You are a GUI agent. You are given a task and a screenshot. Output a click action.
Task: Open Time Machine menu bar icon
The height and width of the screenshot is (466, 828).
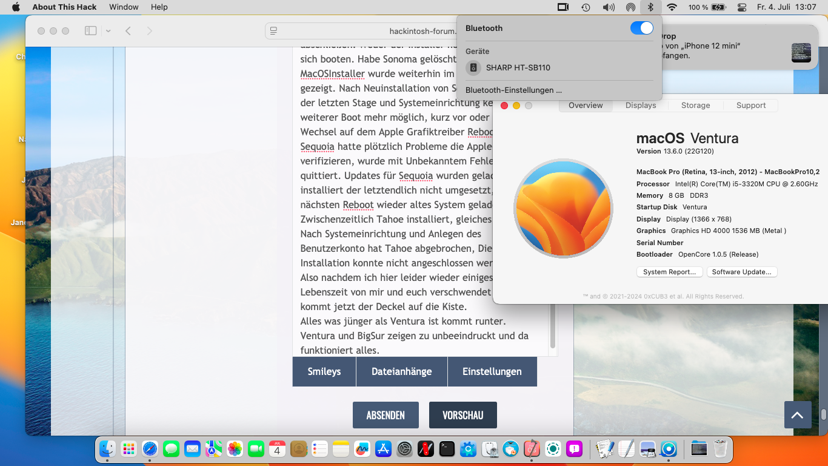pos(586,7)
